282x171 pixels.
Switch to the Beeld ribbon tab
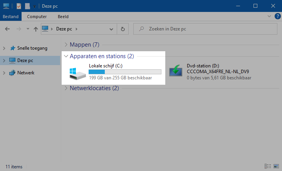coord(63,17)
